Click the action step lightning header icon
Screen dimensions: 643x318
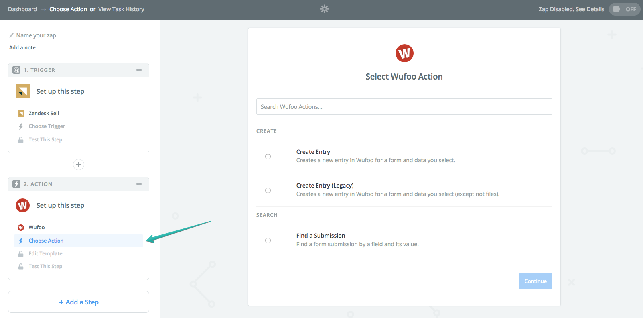coord(16,184)
